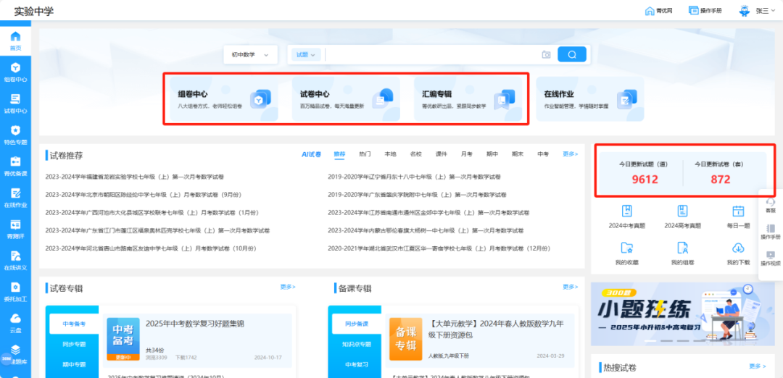Viewport: 783px width, 378px height.
Task: Open 辽宁省丹东十八中 paper link
Action: point(414,177)
